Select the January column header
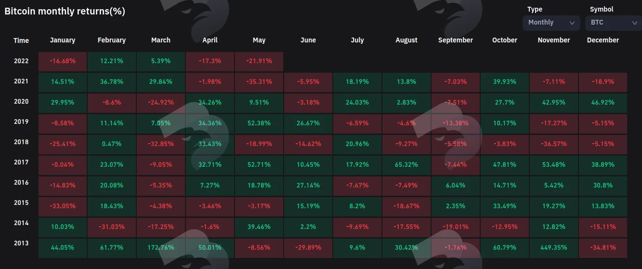 (x=63, y=40)
